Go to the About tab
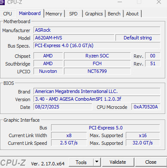The height and width of the screenshot is (168, 167). [132, 14]
